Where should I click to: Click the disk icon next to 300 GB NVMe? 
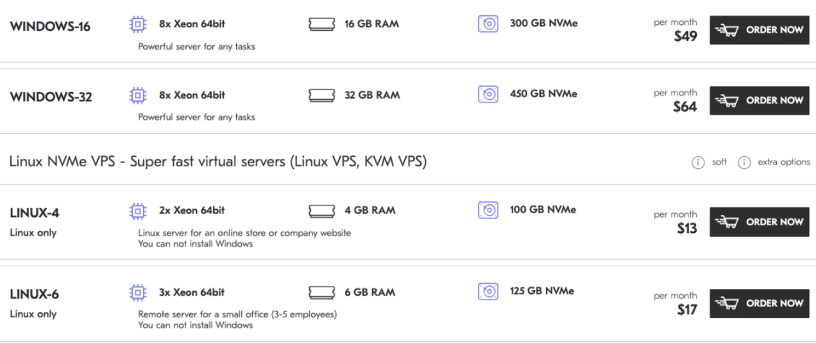click(488, 24)
